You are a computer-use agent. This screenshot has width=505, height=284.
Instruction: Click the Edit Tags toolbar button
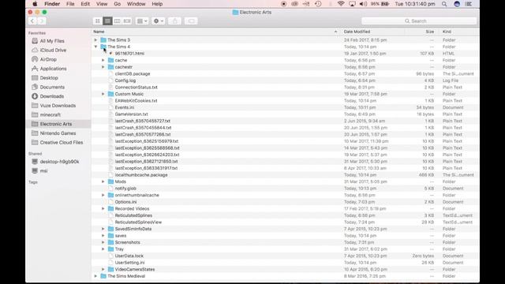click(191, 21)
